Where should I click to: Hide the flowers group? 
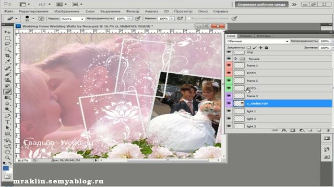click(x=229, y=59)
